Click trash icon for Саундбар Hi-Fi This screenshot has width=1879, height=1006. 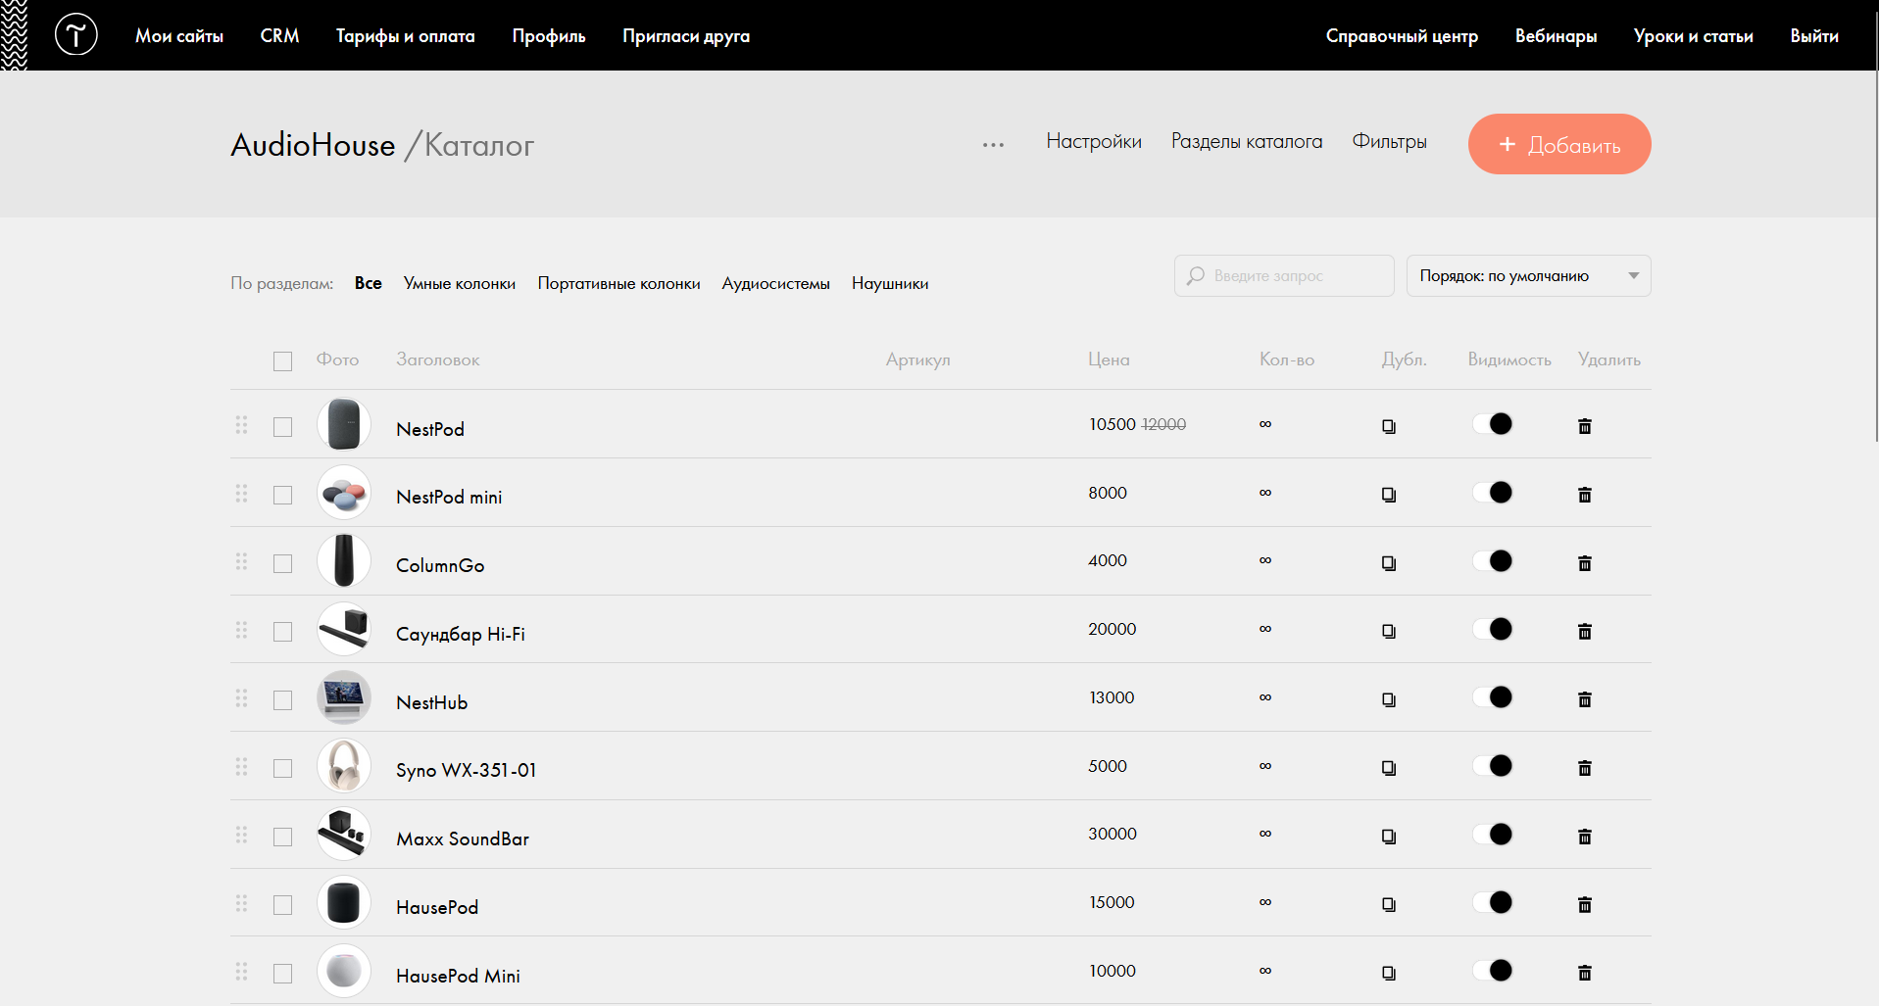1585,631
